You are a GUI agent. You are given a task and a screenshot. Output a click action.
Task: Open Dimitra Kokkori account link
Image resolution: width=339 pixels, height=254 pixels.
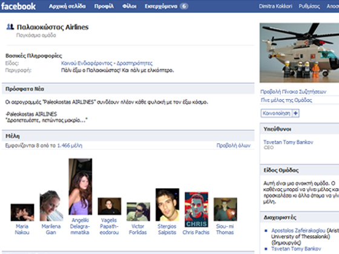tap(275, 6)
